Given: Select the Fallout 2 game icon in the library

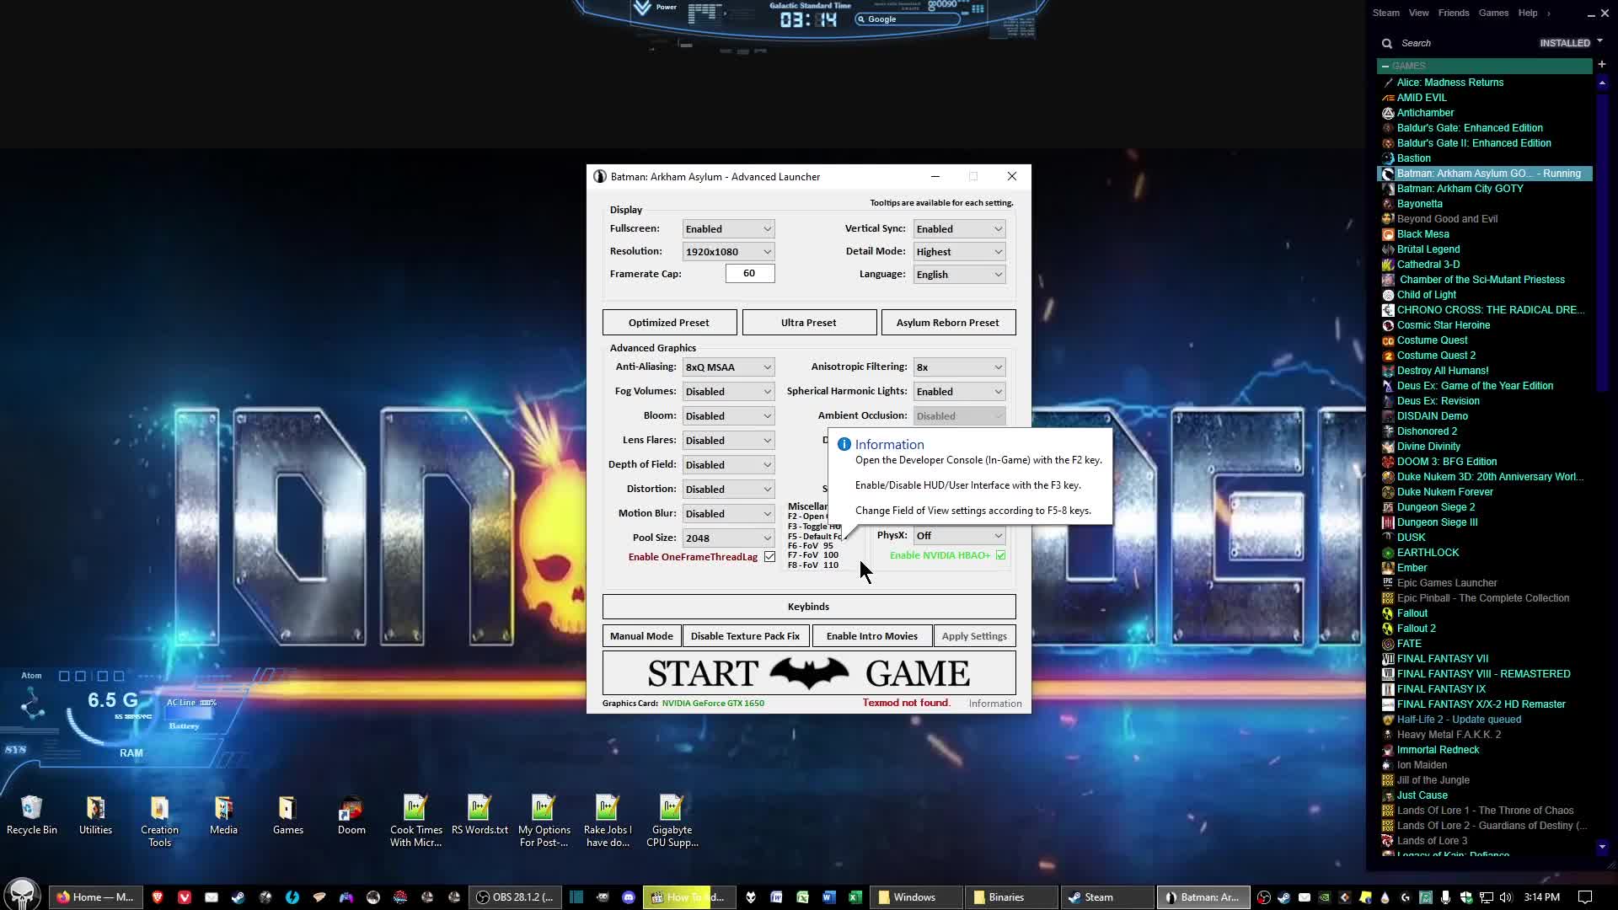Looking at the screenshot, I should (1389, 629).
